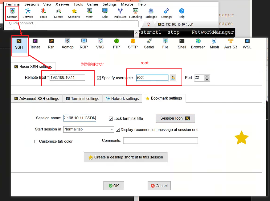270x201 pixels.
Task: Select the Rsh session type
Action: [x=51, y=44]
